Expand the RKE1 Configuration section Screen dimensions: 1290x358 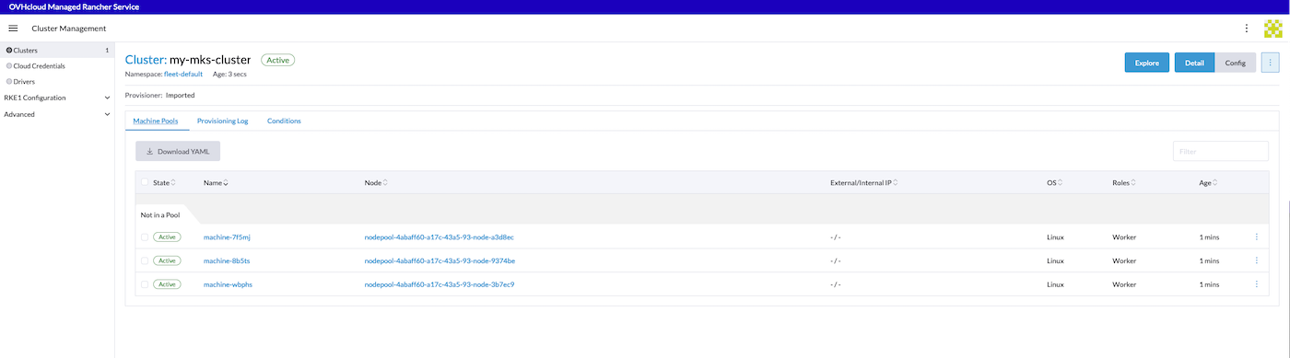[x=57, y=98]
